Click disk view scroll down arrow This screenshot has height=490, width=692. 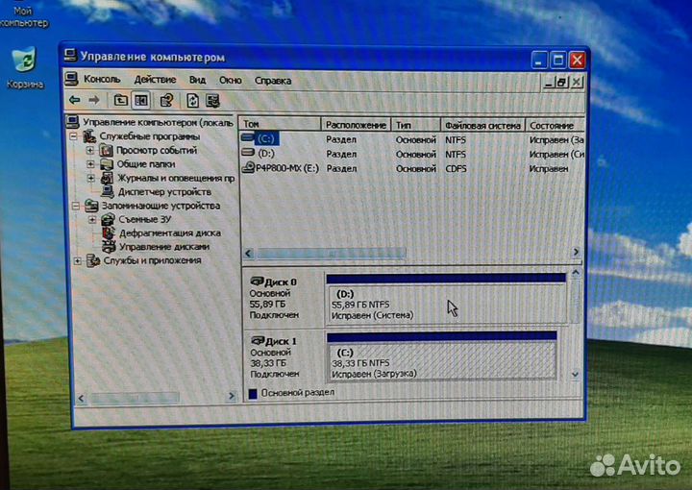(x=575, y=375)
